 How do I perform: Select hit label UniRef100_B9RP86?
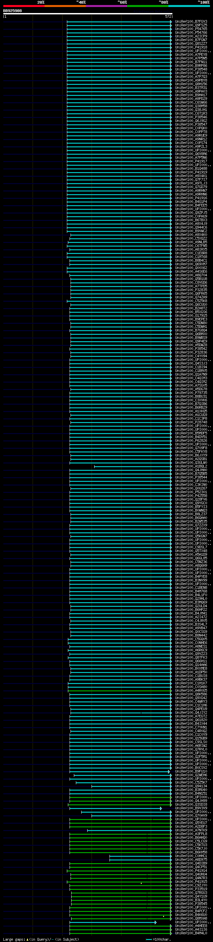coord(191,66)
